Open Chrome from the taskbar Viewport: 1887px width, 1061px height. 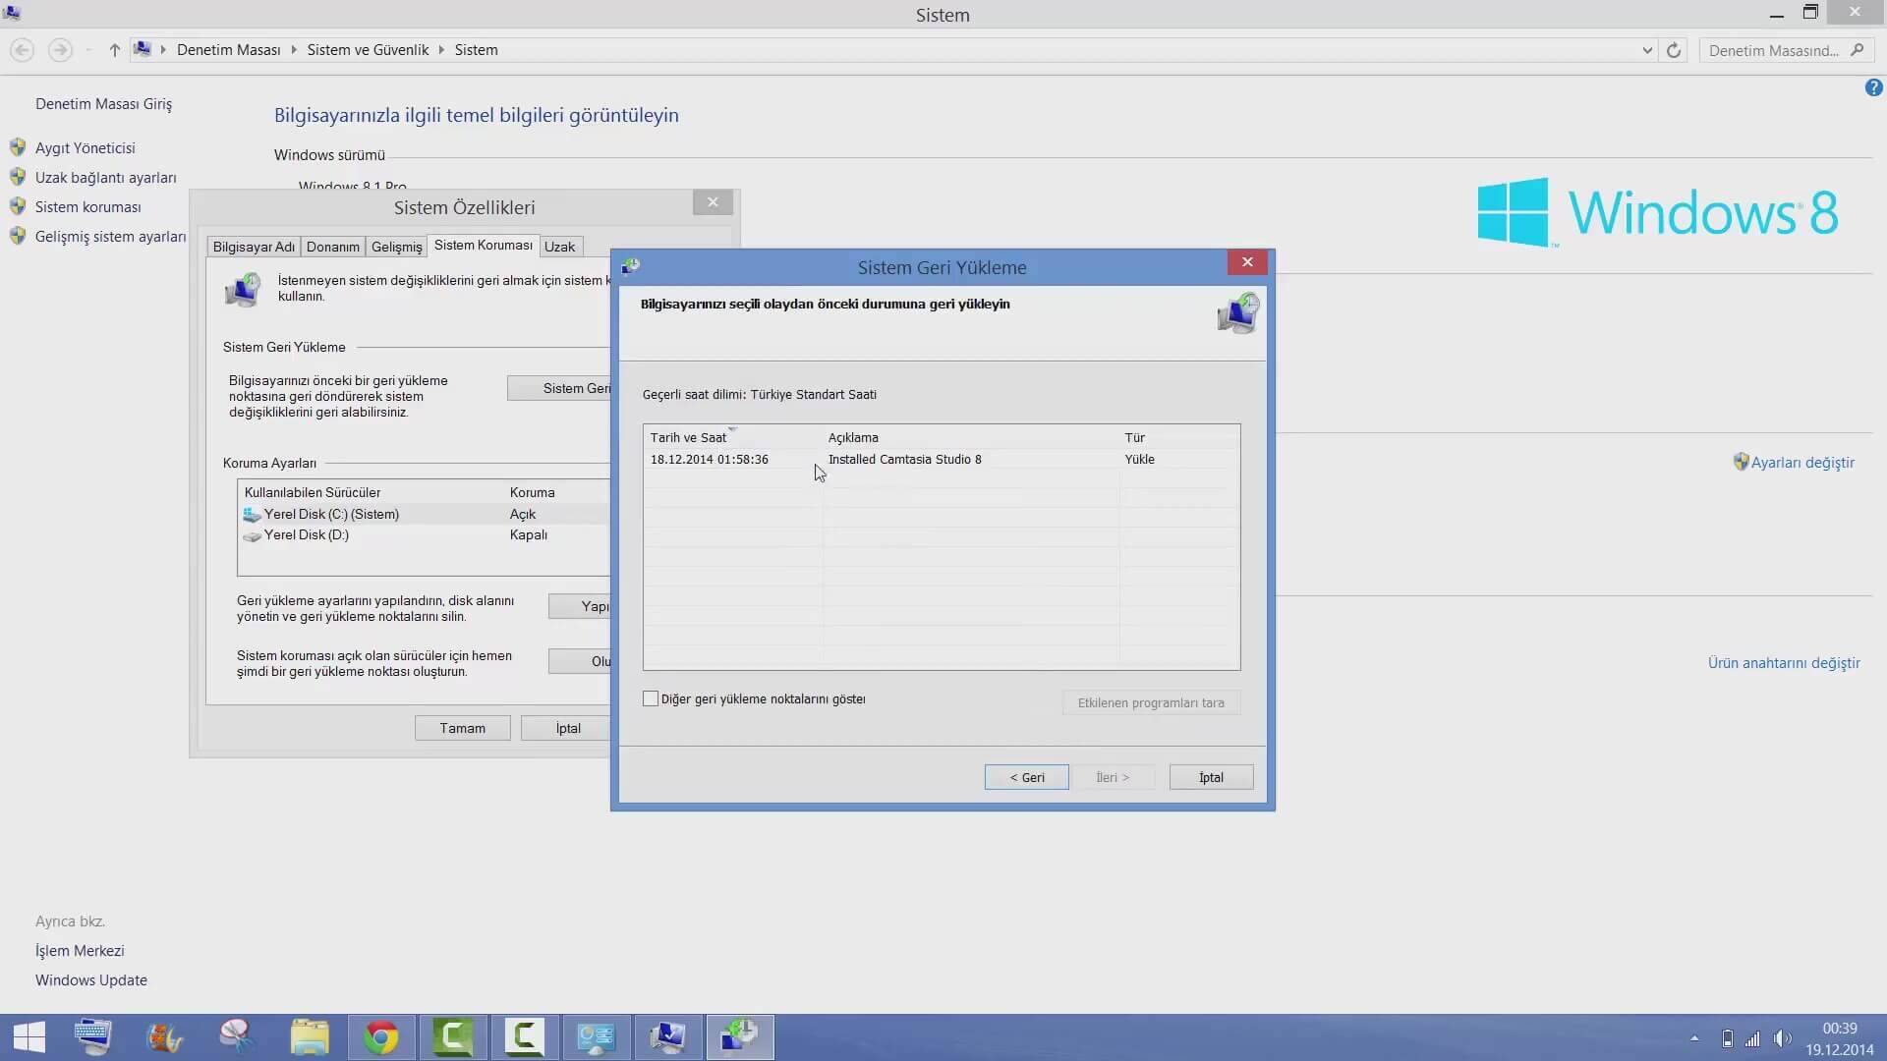(x=381, y=1037)
